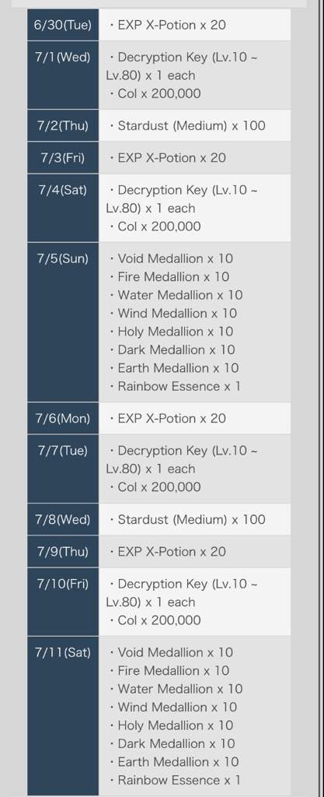Click Decryption Key reward under 7/10
This screenshot has width=324, height=797.
coord(182,592)
